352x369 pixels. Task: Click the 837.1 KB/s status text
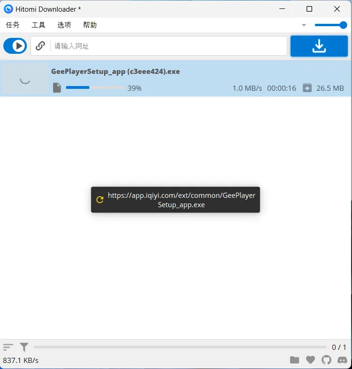(x=21, y=360)
